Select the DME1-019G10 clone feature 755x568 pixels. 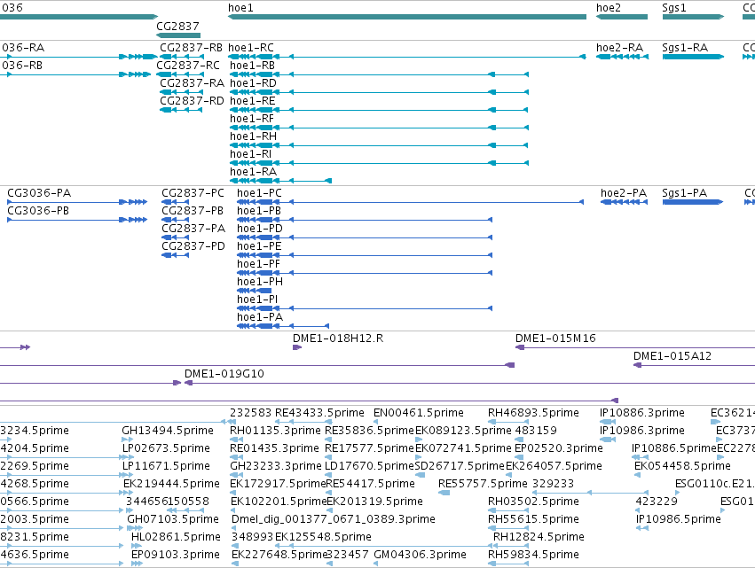(x=469, y=383)
